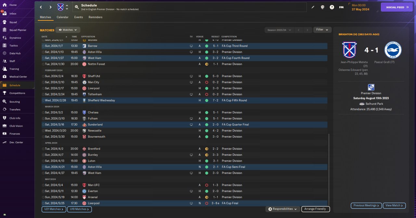Open the Dynamics sidebar icon
This screenshot has height=218, width=416.
pyautogui.click(x=5, y=38)
